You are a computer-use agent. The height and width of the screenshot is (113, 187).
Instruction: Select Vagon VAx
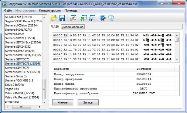click(12, 89)
